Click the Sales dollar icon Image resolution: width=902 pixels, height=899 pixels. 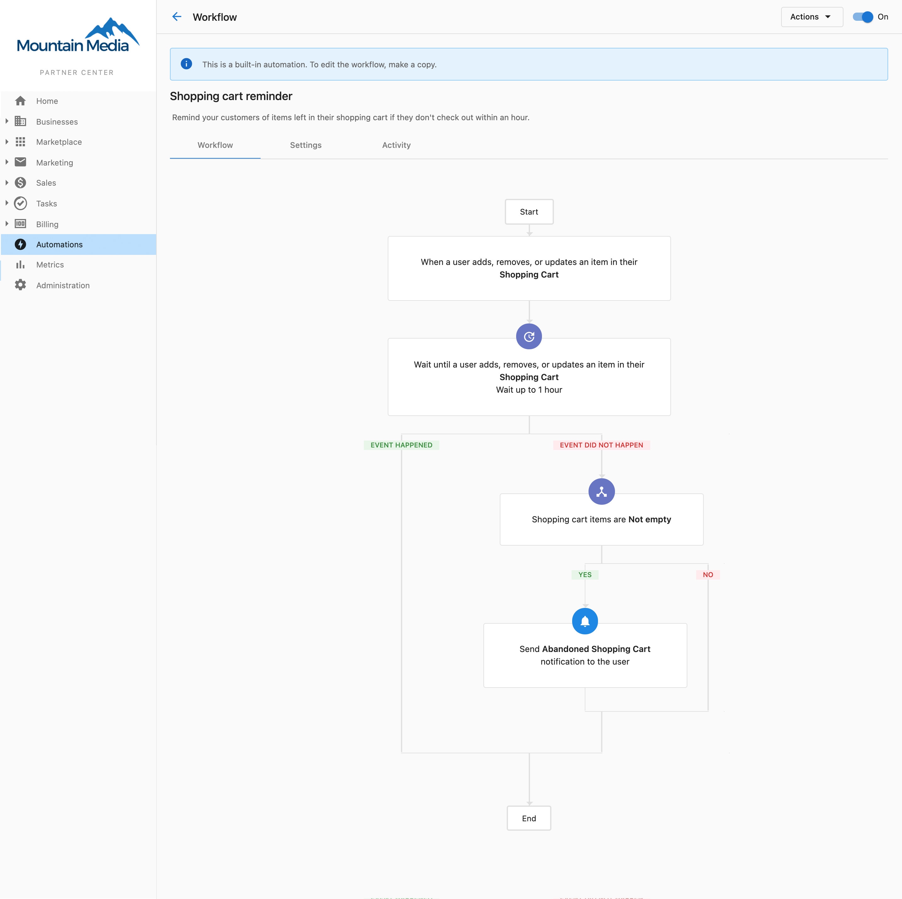point(20,183)
